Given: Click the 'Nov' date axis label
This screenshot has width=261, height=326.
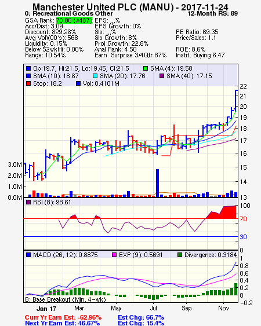Looking at the screenshot, I should point(224,308).
